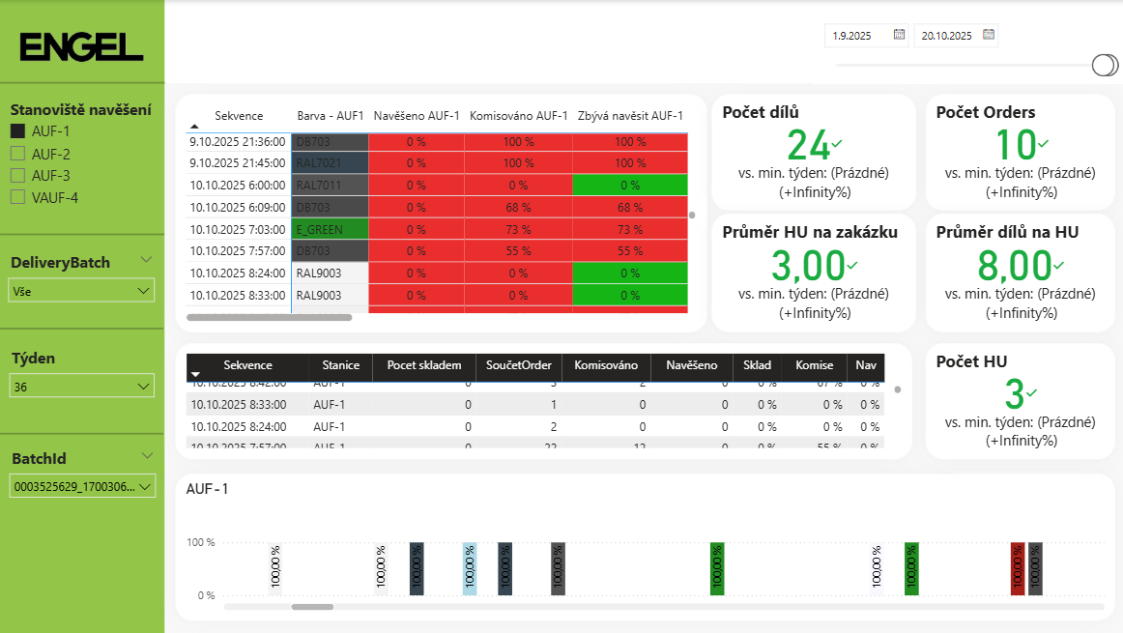Open the start date calendar picker icon
This screenshot has height=633, width=1123.
(900, 35)
